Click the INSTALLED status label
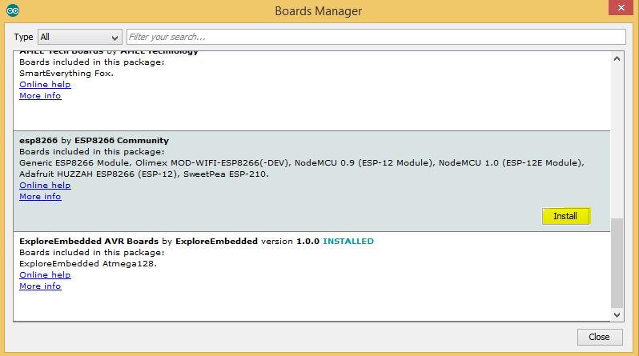Screen dimensions: 639x356 348,241
